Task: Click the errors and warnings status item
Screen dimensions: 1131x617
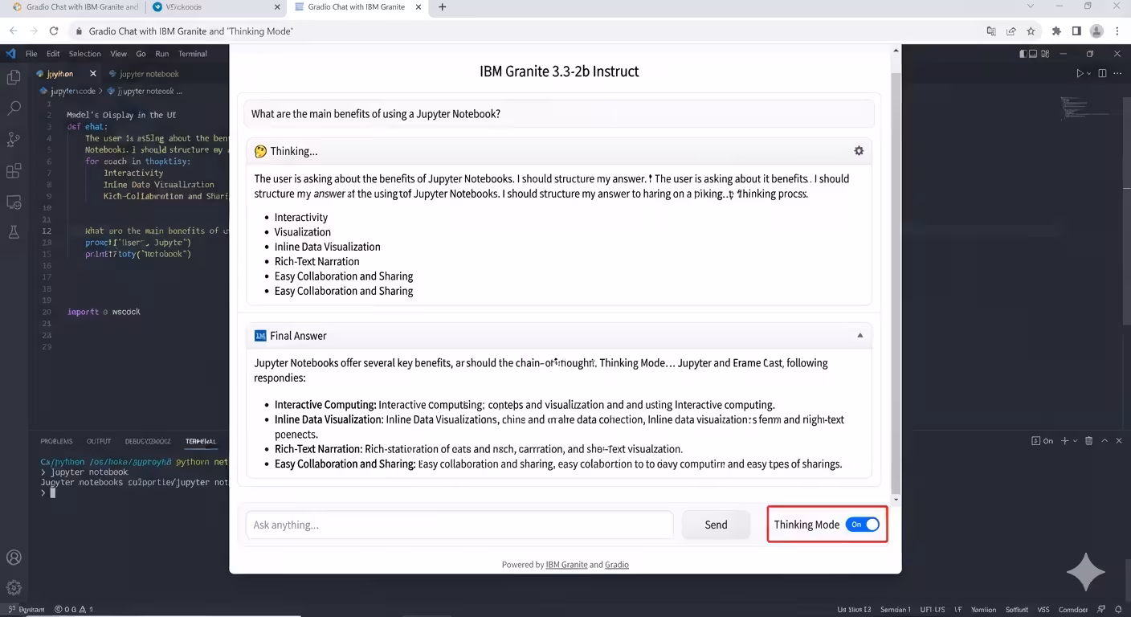Action: [74, 609]
